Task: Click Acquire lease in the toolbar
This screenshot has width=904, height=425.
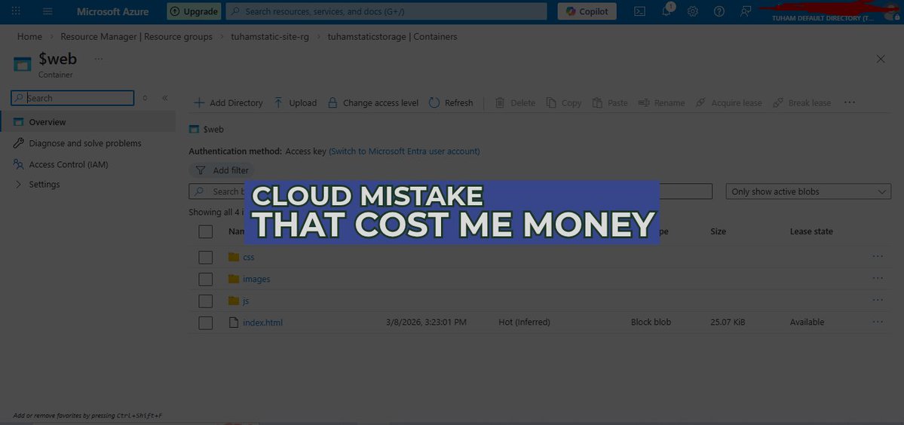Action: 729,103
